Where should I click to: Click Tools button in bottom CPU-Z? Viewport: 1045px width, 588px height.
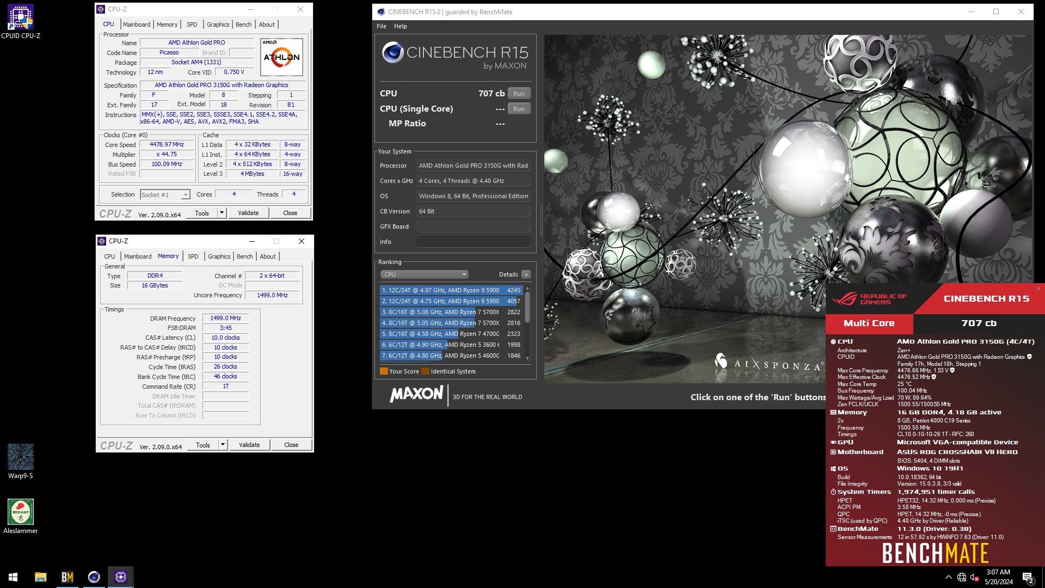click(x=203, y=445)
